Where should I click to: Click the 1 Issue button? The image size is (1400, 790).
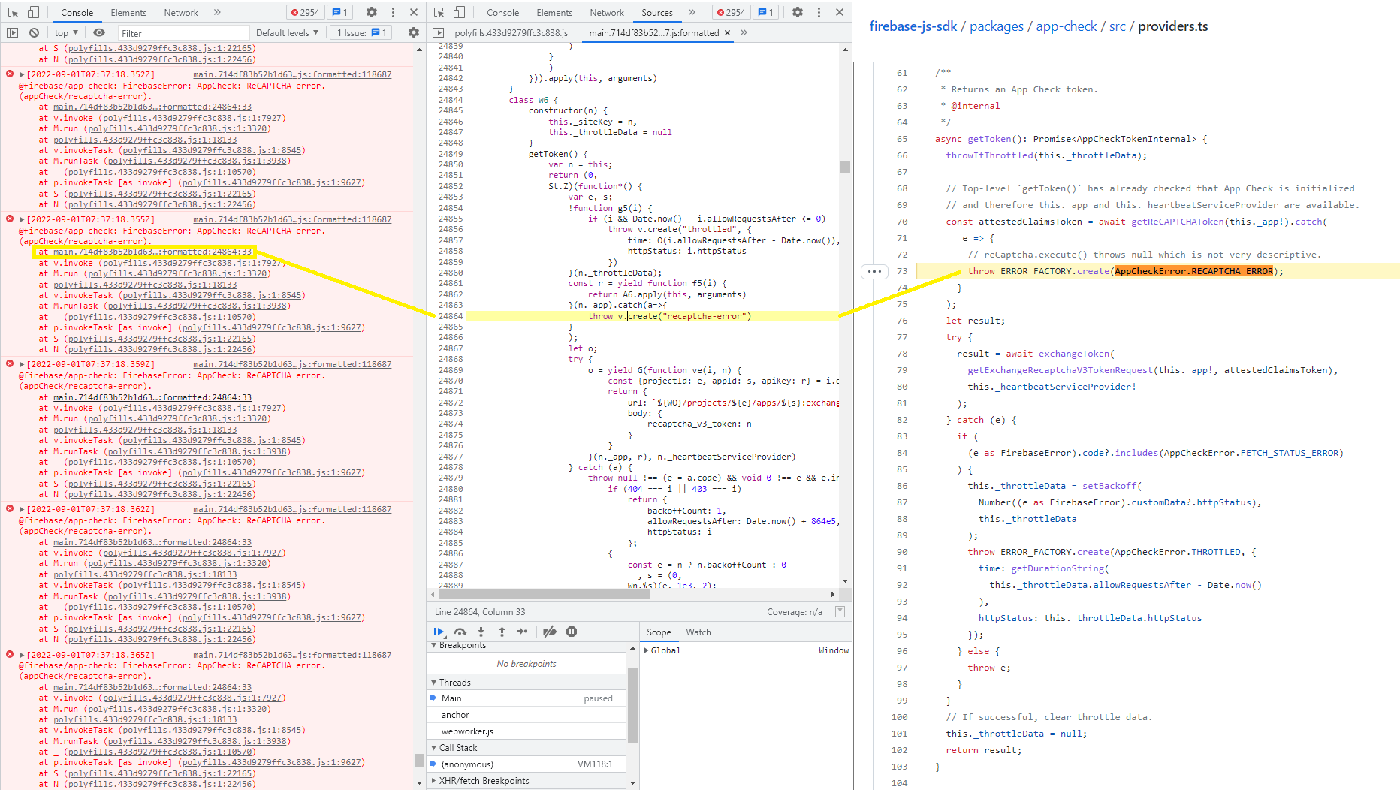coord(362,32)
